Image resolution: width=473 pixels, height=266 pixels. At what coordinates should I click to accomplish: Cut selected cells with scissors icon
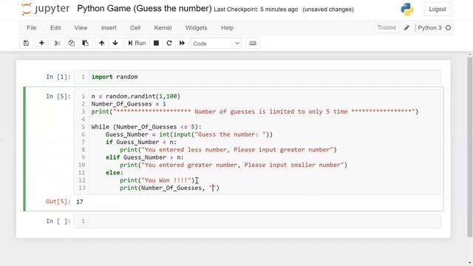[x=58, y=43]
